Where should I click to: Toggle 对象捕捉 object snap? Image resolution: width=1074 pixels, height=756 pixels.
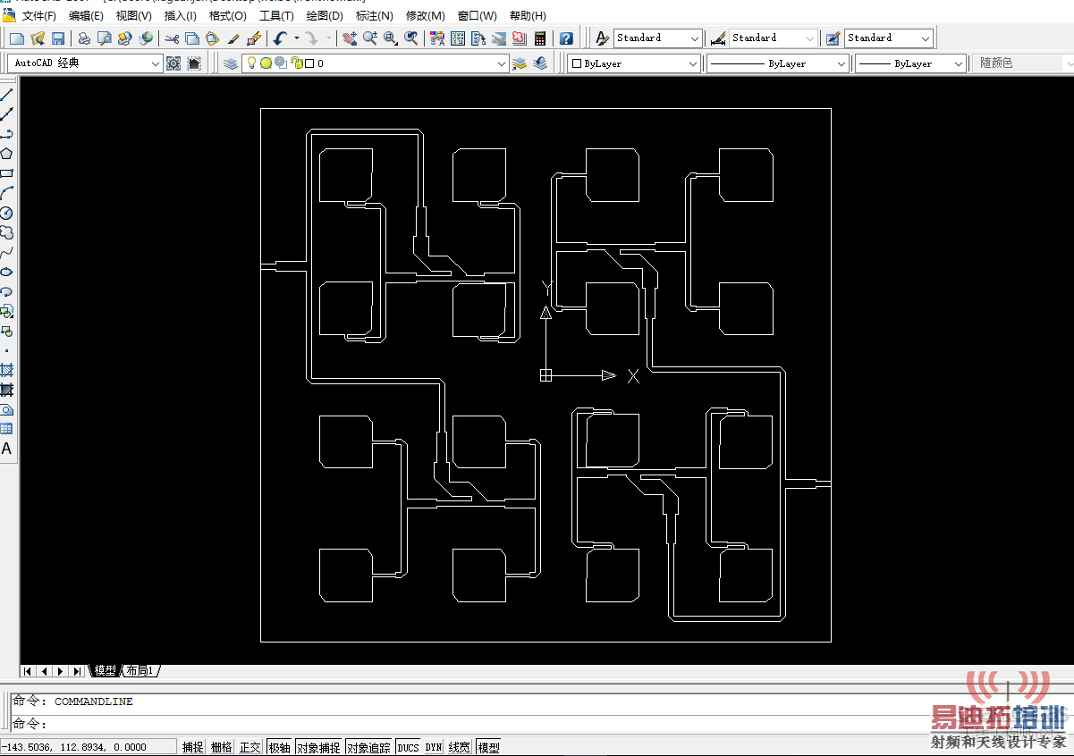point(318,747)
